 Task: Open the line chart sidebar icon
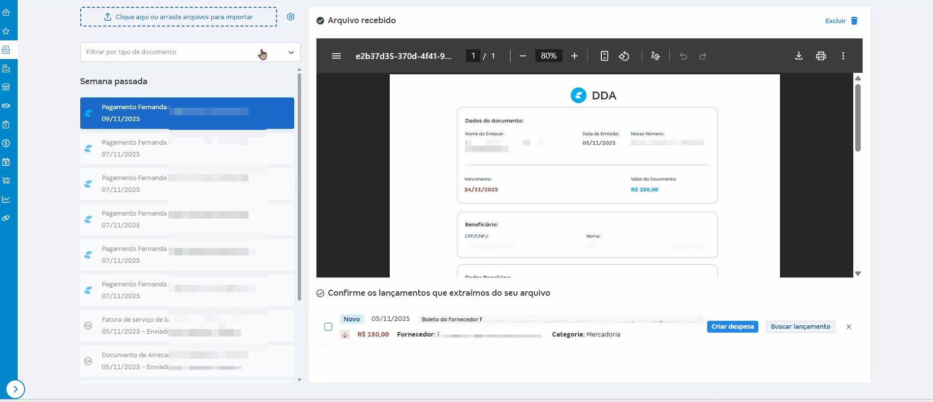pos(6,199)
